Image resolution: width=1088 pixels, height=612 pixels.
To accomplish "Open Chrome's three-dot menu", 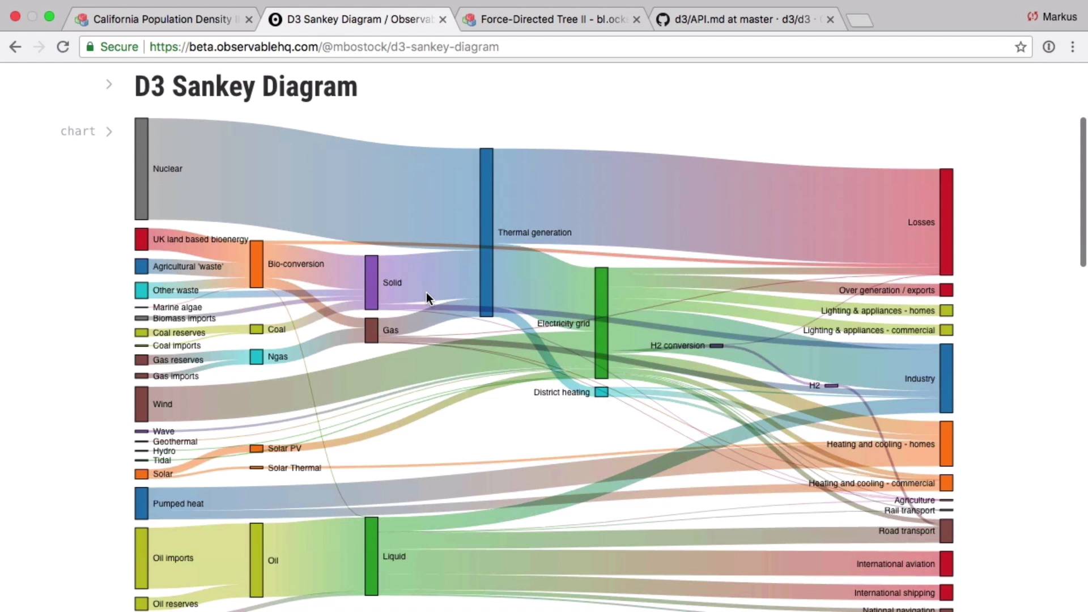I will coord(1073,47).
